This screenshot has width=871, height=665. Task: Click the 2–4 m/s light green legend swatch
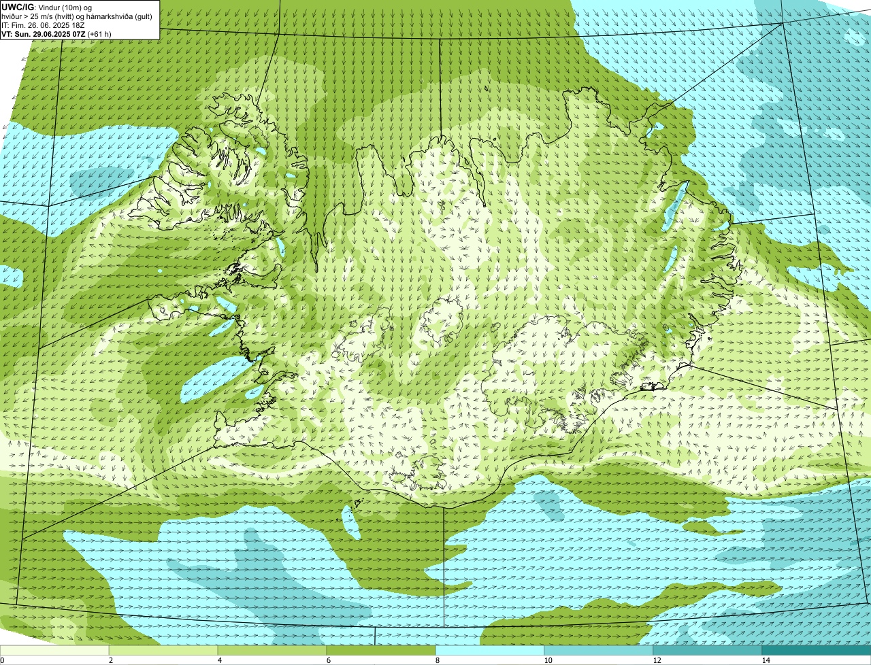163,651
